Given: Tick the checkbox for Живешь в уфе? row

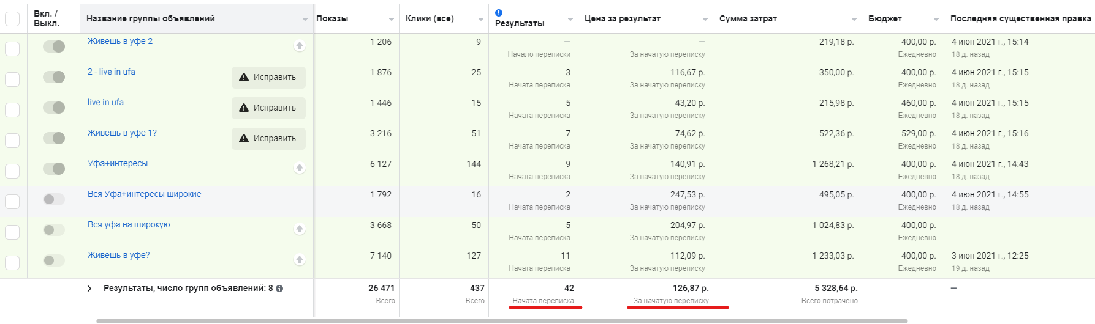Looking at the screenshot, I should coord(12,263).
